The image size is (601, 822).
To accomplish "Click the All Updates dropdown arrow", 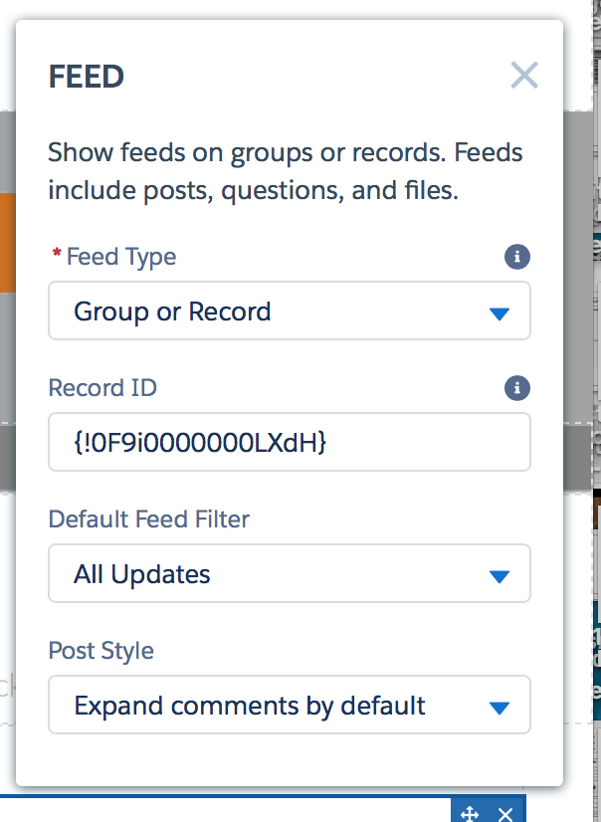I will click(x=500, y=575).
